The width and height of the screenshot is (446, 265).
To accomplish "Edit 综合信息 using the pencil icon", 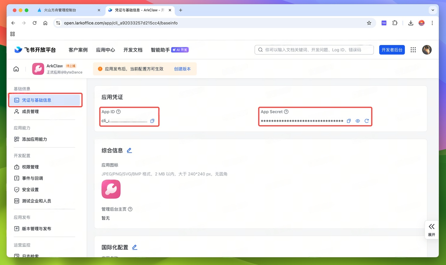I will click(129, 150).
